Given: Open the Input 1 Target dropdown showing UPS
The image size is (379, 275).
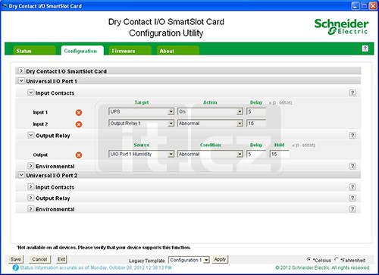Looking at the screenshot, I should click(x=141, y=111).
